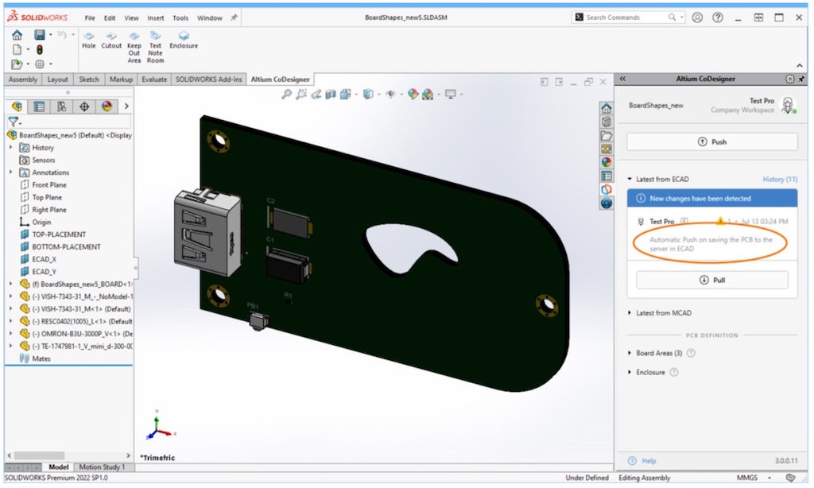814x488 pixels.
Task: Click the Save icon
Action: tap(40, 35)
